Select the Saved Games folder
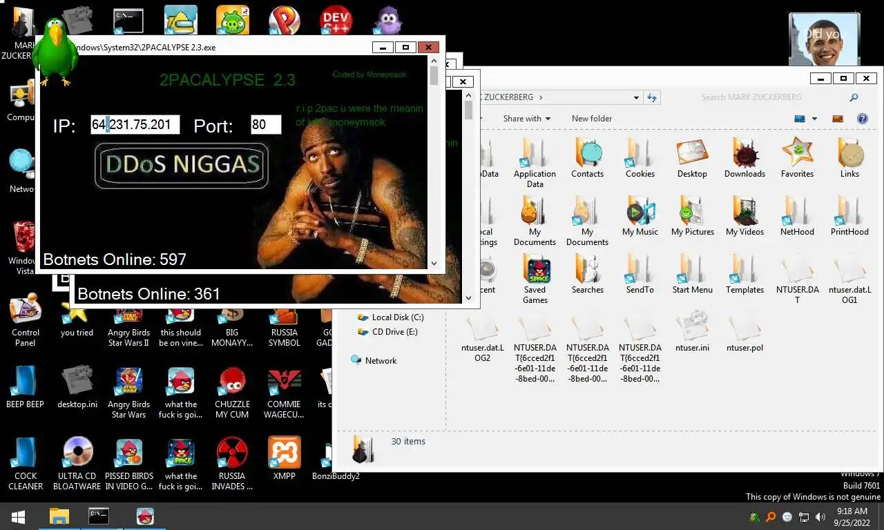Image resolution: width=884 pixels, height=530 pixels. pyautogui.click(x=535, y=279)
